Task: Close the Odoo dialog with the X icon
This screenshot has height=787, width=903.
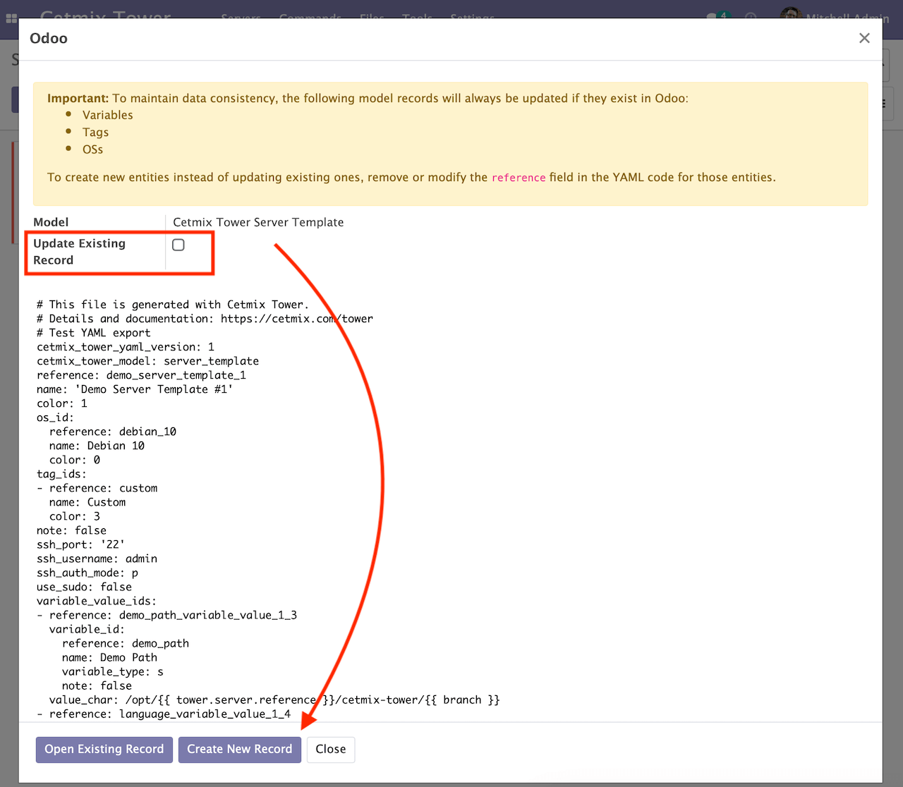Action: [864, 38]
